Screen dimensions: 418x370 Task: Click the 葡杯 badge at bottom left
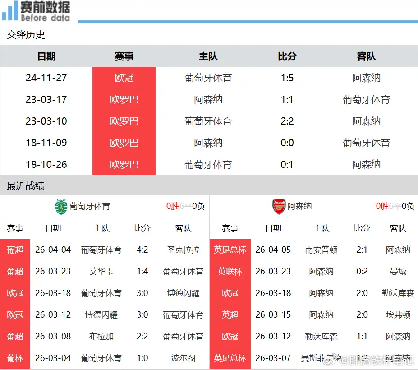(15, 358)
